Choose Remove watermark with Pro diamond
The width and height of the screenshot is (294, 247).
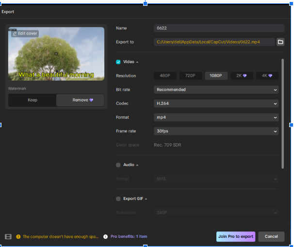pos(80,100)
